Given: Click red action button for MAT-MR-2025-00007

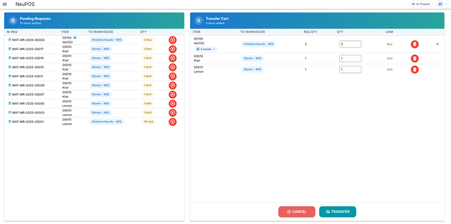Looking at the screenshot, I should pyautogui.click(x=173, y=94).
